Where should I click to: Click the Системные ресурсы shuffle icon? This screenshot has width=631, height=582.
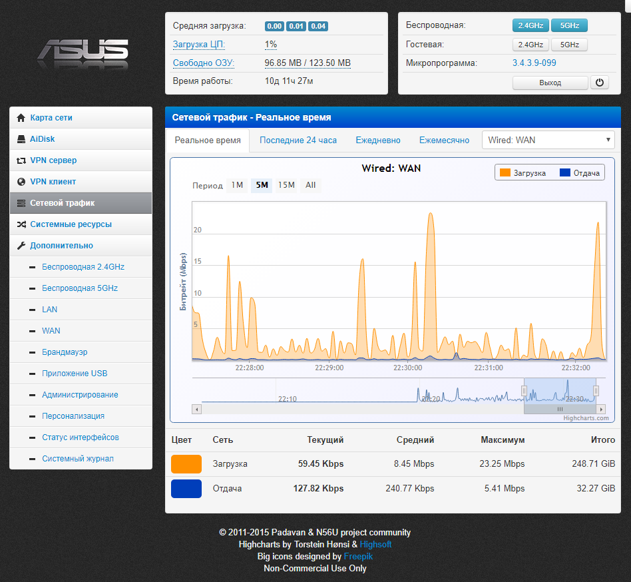pyautogui.click(x=21, y=224)
